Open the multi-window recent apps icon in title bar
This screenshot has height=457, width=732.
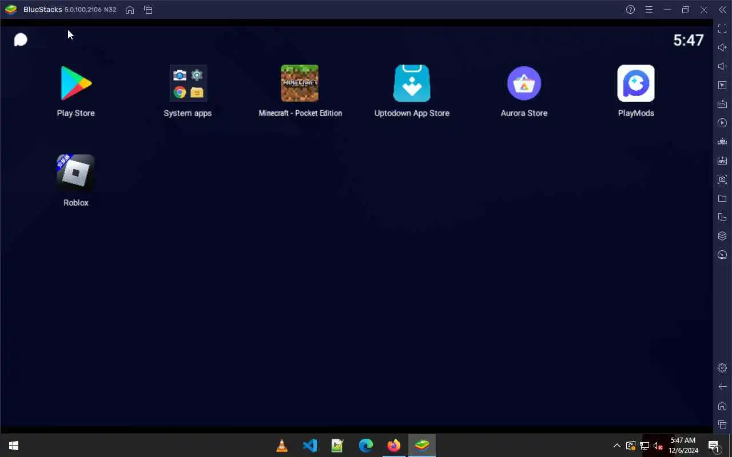click(148, 10)
